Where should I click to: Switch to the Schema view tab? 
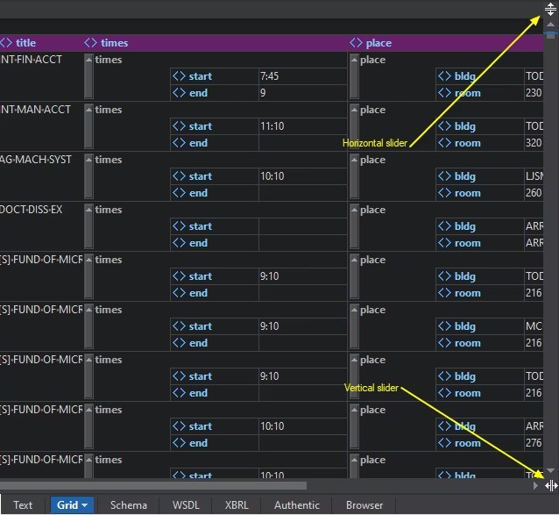coord(128,505)
